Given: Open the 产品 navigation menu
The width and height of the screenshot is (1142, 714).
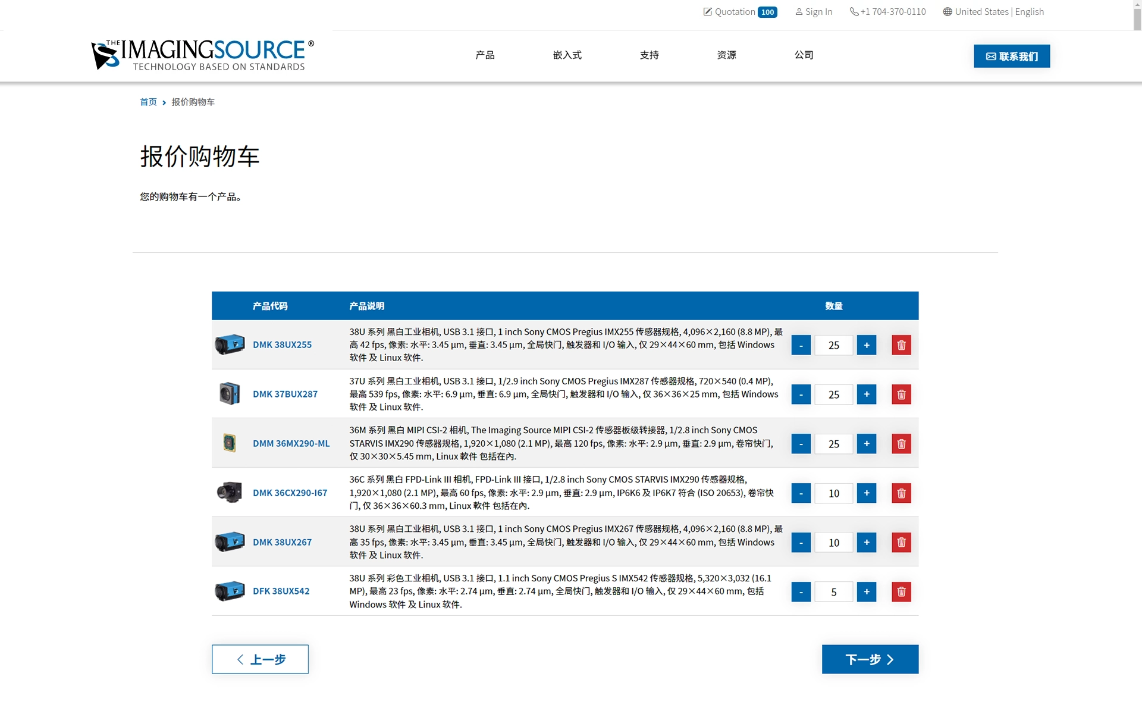Looking at the screenshot, I should 485,54.
